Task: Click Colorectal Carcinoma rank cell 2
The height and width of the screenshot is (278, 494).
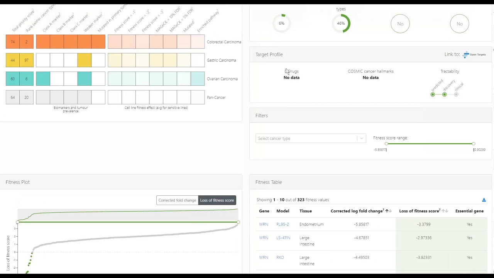Action: pyautogui.click(x=27, y=42)
